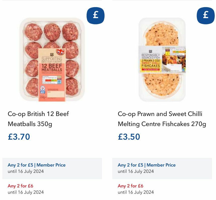Click the red Any 2 for £6 offer under fishcakes
The height and width of the screenshot is (200, 216).
130,186
